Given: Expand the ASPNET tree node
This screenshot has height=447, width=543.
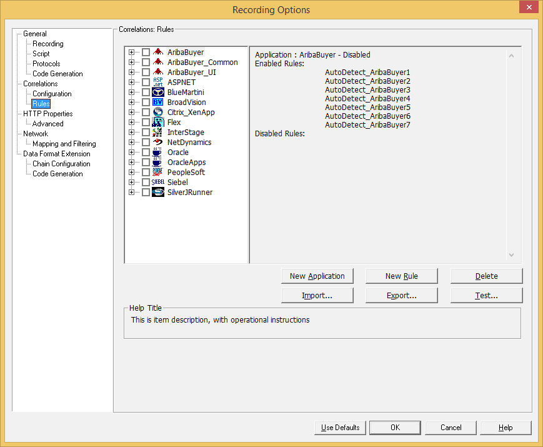Looking at the screenshot, I should pos(131,82).
